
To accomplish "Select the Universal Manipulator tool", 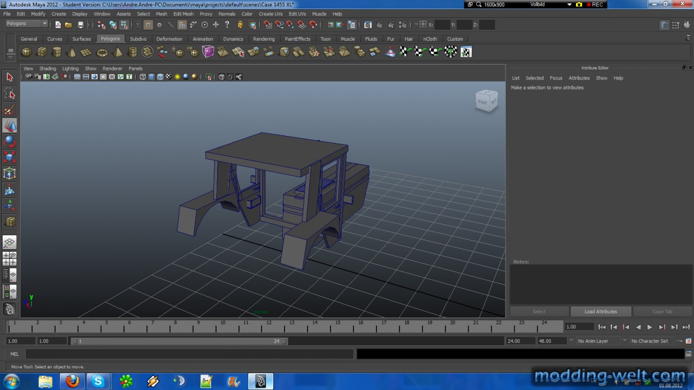I will tap(10, 173).
